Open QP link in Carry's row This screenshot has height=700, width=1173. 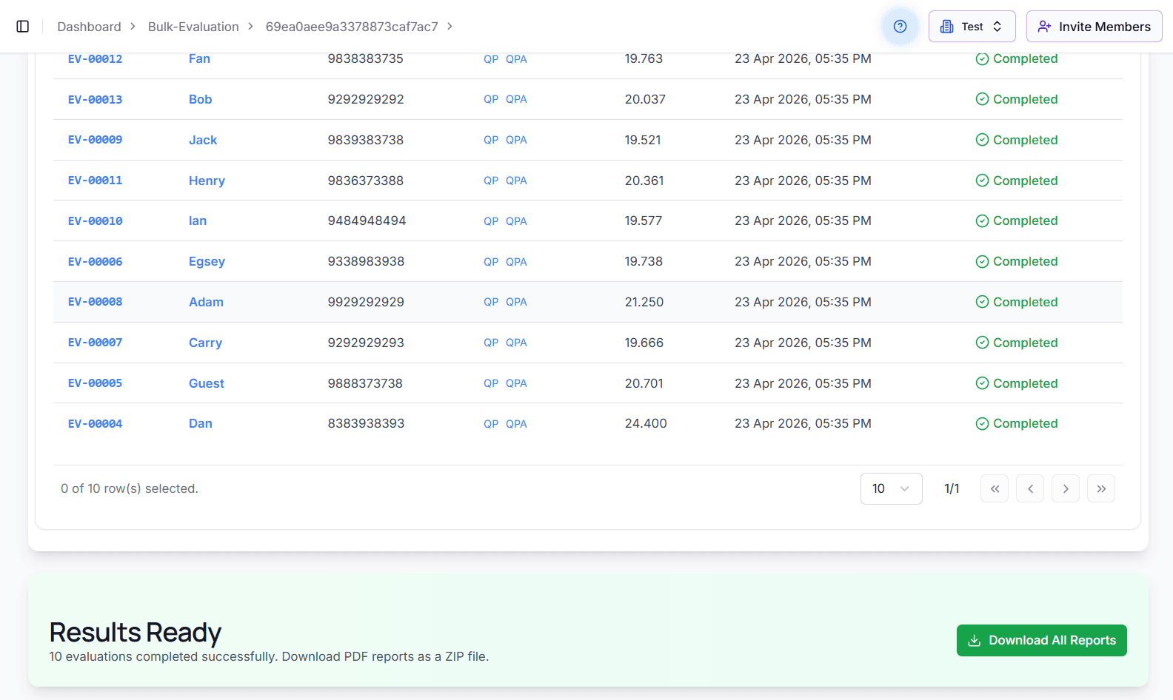[x=491, y=343]
